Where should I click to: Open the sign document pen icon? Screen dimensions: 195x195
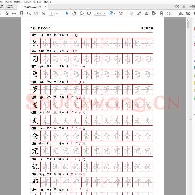[146, 13]
